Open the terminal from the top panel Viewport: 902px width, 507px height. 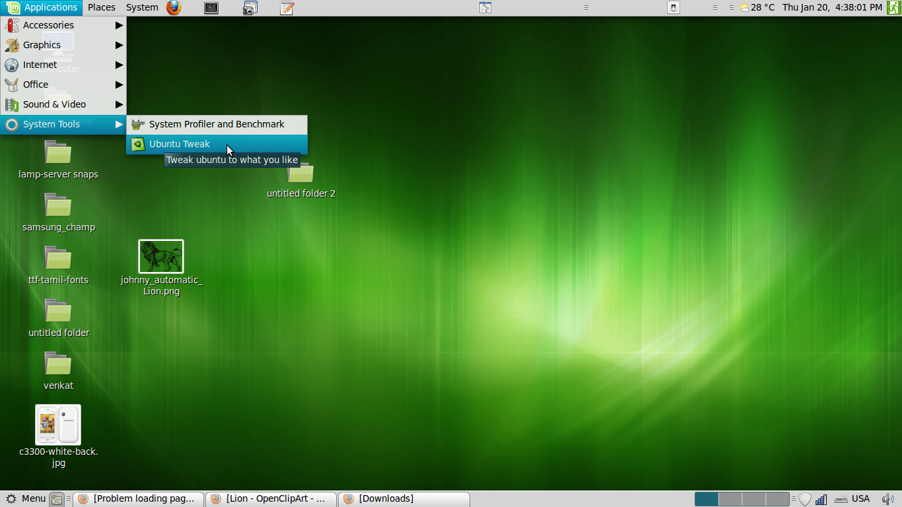(x=211, y=8)
